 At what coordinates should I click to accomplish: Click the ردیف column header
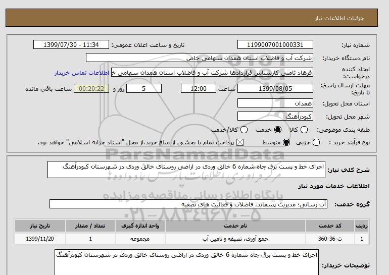click(361, 226)
